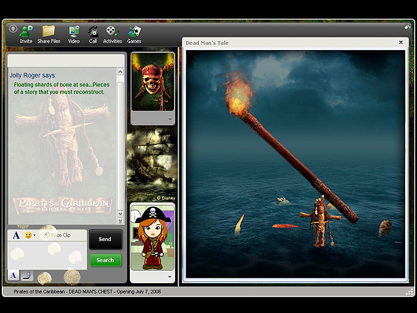The width and height of the screenshot is (417, 313).
Task: Click the floating tooth bone shard
Action: pos(239,224)
